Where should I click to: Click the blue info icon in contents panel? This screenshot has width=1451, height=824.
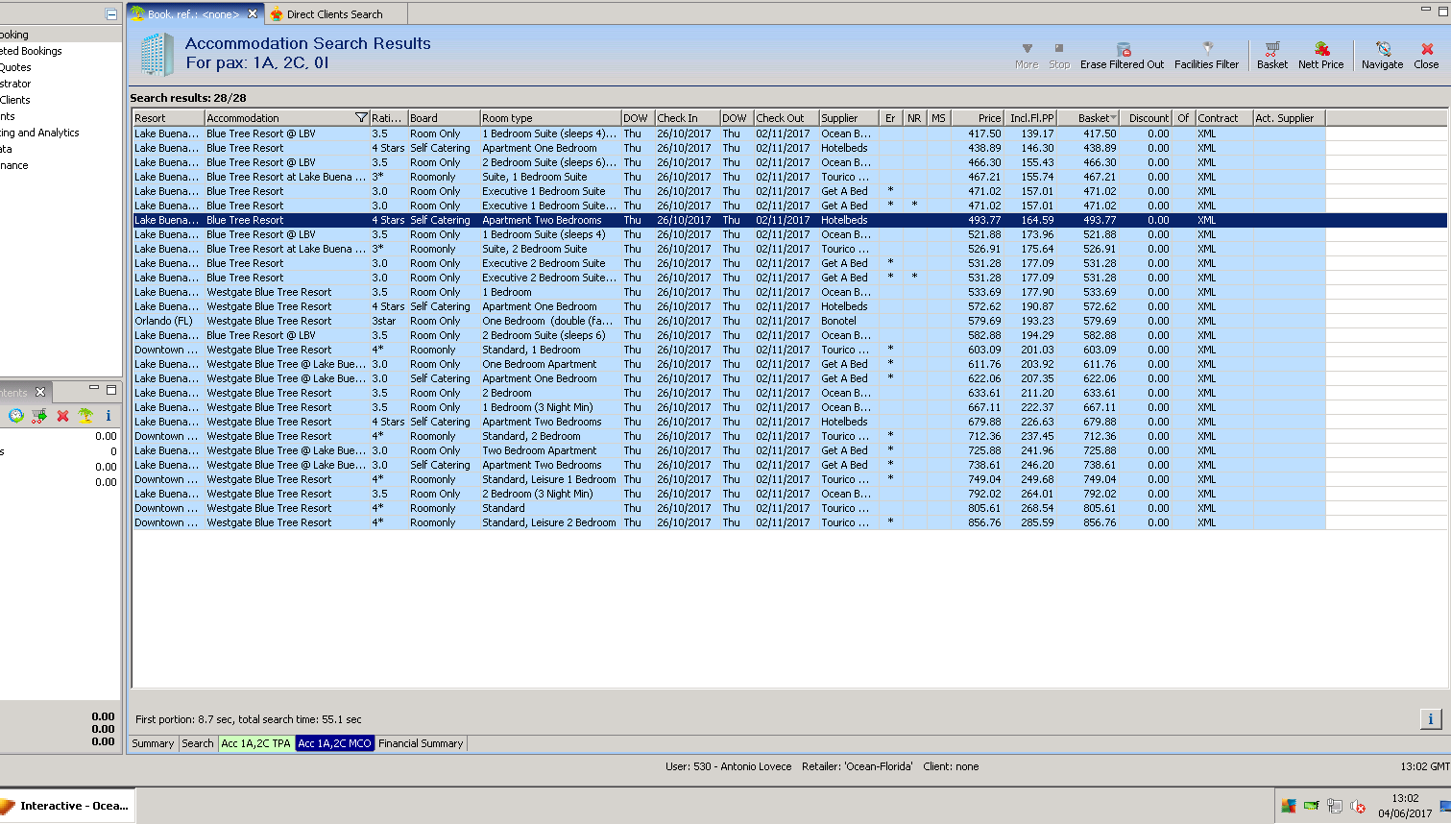(x=109, y=415)
